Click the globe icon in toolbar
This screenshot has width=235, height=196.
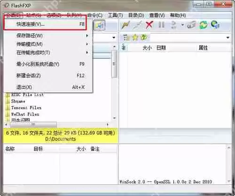click(x=215, y=25)
